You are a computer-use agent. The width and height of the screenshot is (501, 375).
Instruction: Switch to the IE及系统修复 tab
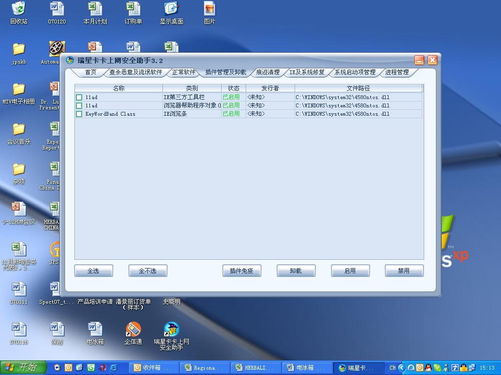coord(307,72)
